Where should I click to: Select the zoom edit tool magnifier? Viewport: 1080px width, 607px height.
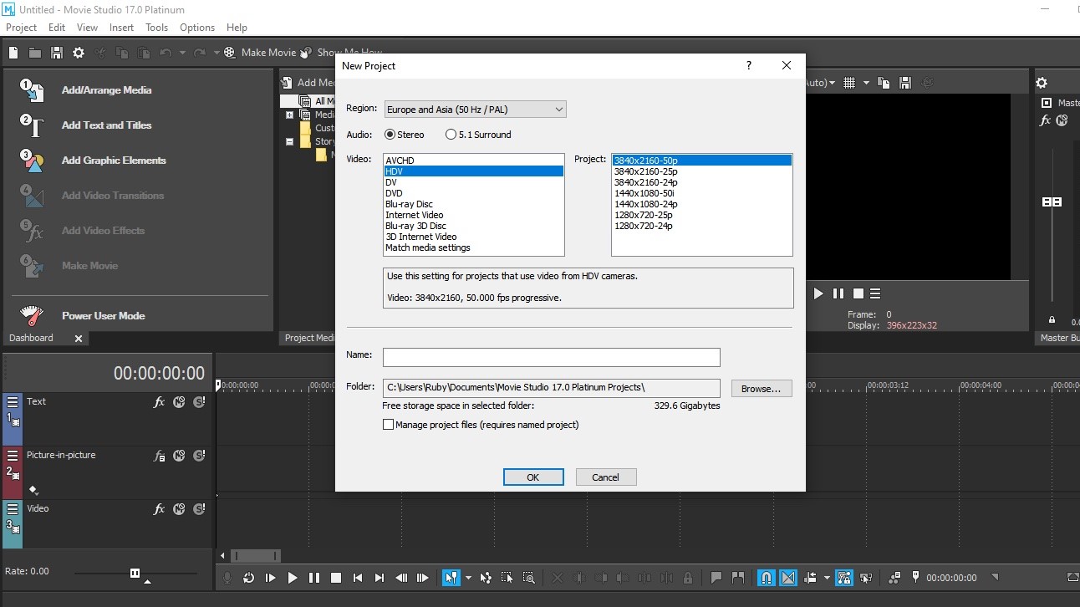529,578
